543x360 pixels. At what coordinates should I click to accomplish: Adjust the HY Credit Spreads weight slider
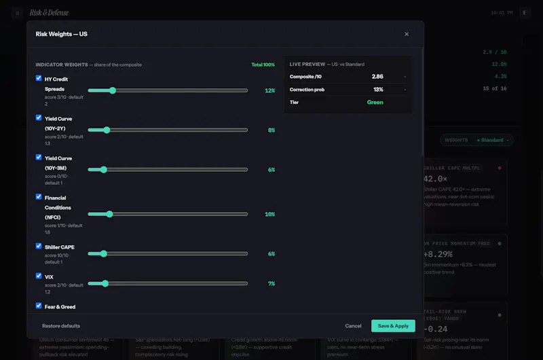pos(168,90)
